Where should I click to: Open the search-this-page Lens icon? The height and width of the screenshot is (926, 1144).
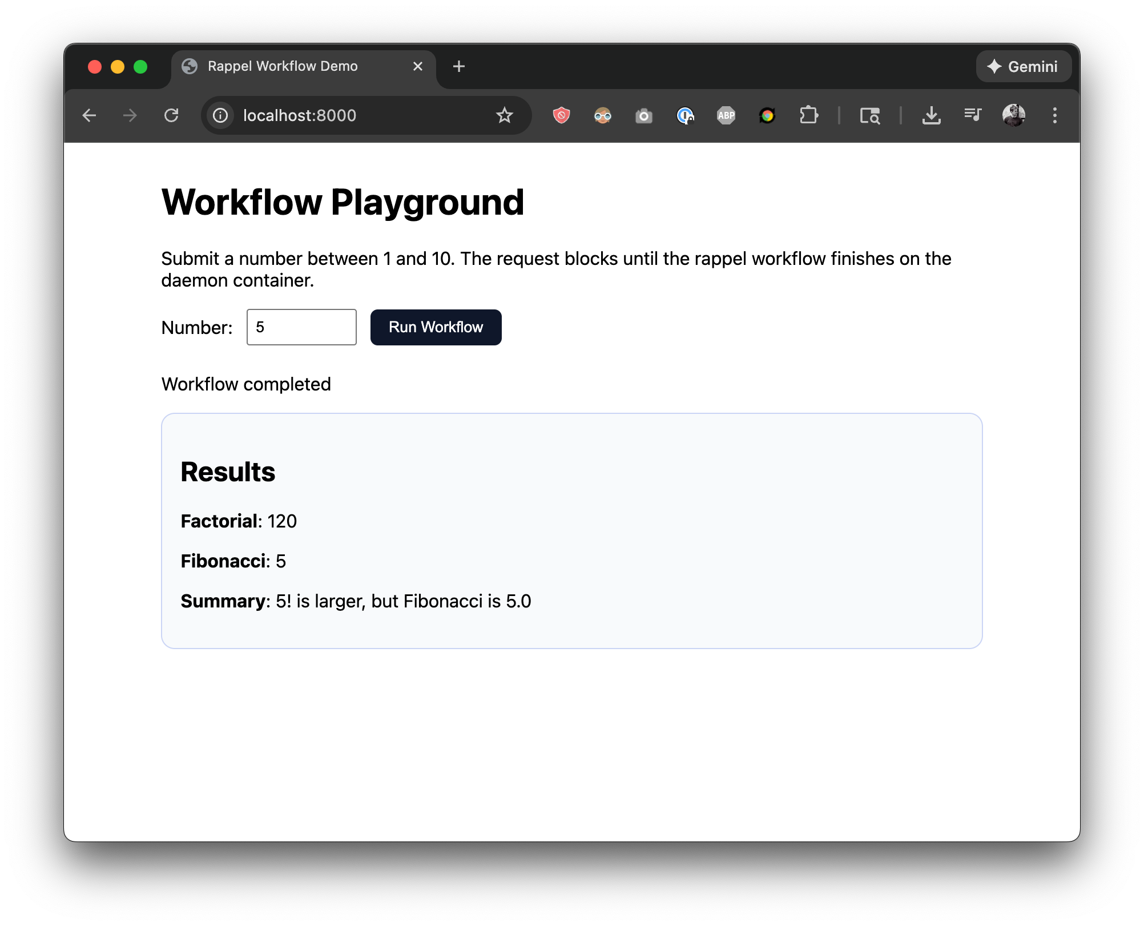coord(870,115)
